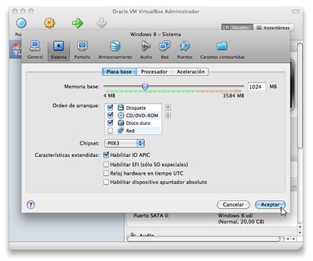Click the CD/DVD-ROM disc icon in boot order
313x261 pixels.
click(120, 115)
